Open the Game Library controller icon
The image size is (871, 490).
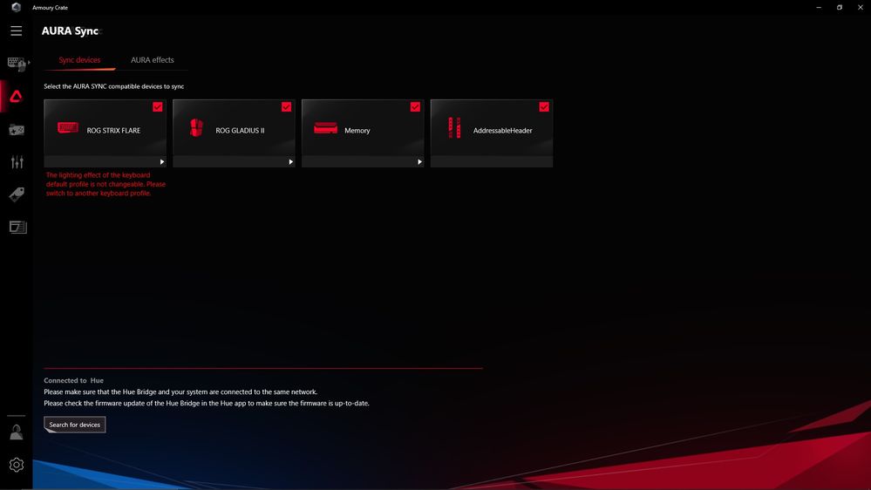pyautogui.click(x=17, y=129)
